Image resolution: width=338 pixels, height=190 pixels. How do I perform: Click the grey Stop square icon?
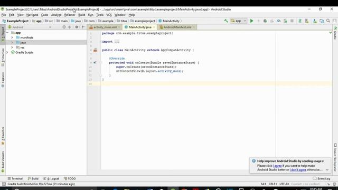click(292, 21)
